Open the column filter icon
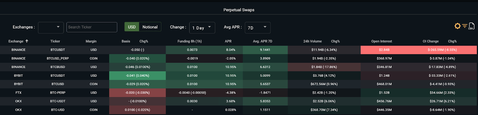This screenshot has width=478, height=115. (x=465, y=26)
